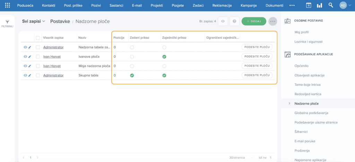Screen dimensions: 355x162
Task: Open the Kampanje menu
Action: [x=249, y=6]
